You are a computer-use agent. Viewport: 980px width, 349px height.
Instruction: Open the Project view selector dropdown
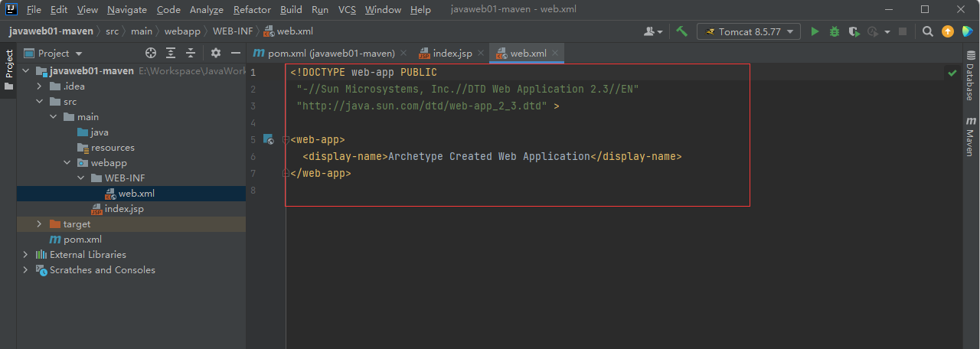tap(54, 53)
